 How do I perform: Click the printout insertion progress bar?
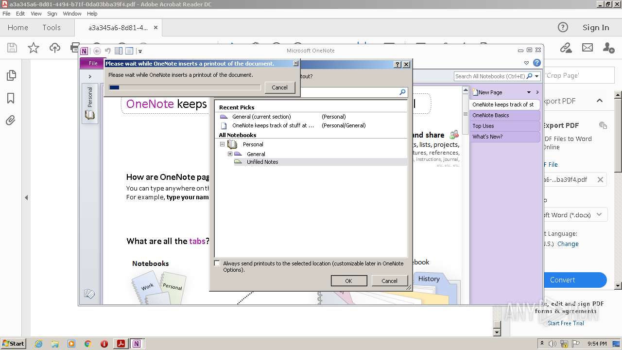click(x=185, y=87)
